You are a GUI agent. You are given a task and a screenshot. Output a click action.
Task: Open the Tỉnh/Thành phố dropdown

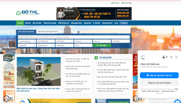tap(46, 41)
